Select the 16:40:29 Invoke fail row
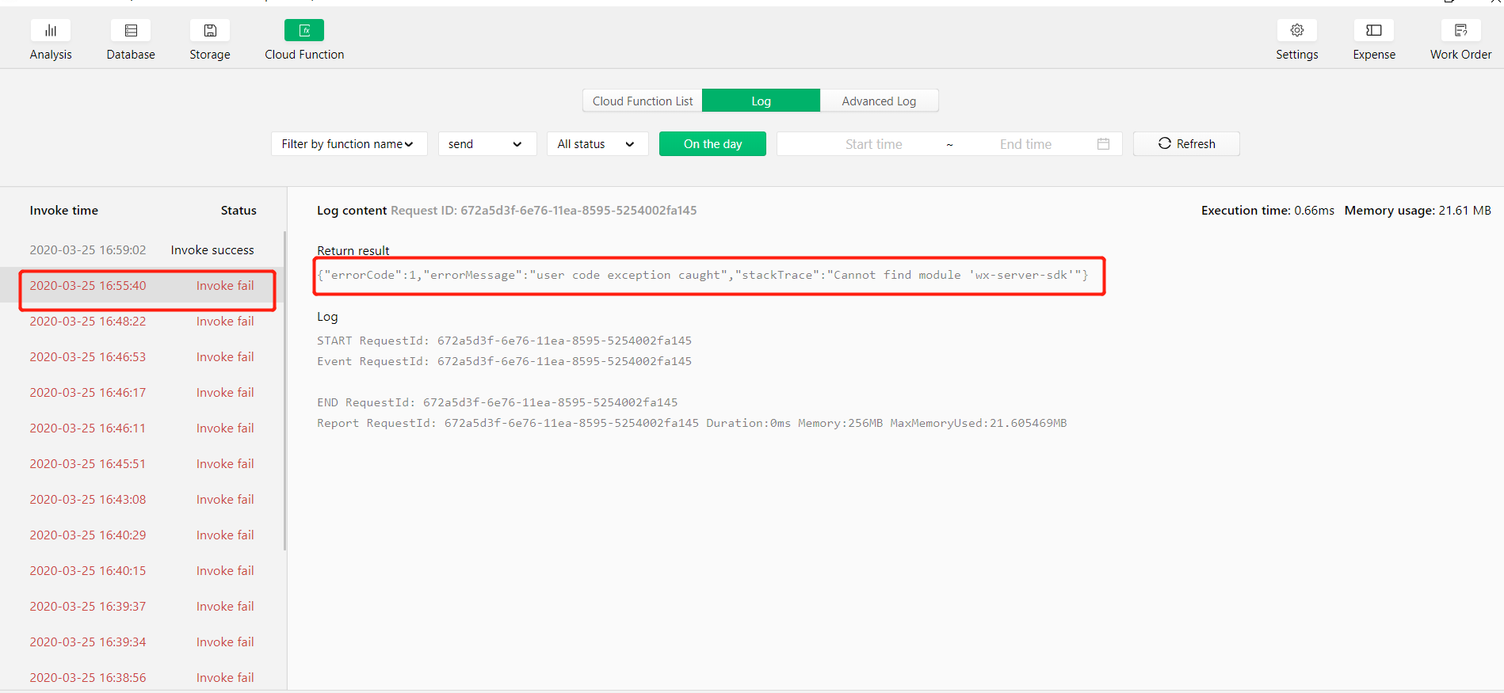 click(x=142, y=535)
